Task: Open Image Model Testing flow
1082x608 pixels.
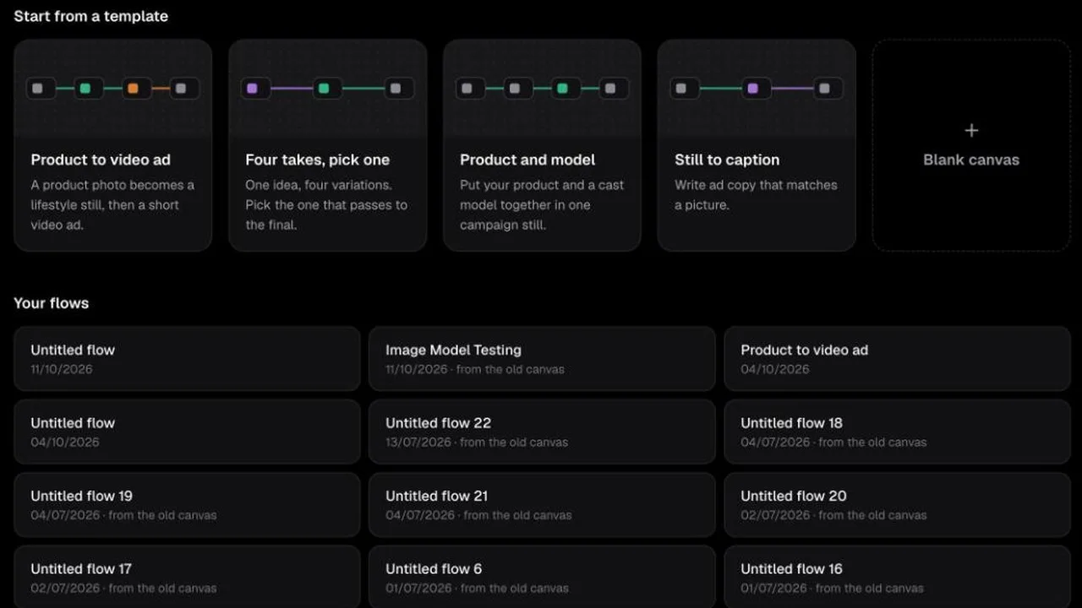Action: click(x=542, y=359)
